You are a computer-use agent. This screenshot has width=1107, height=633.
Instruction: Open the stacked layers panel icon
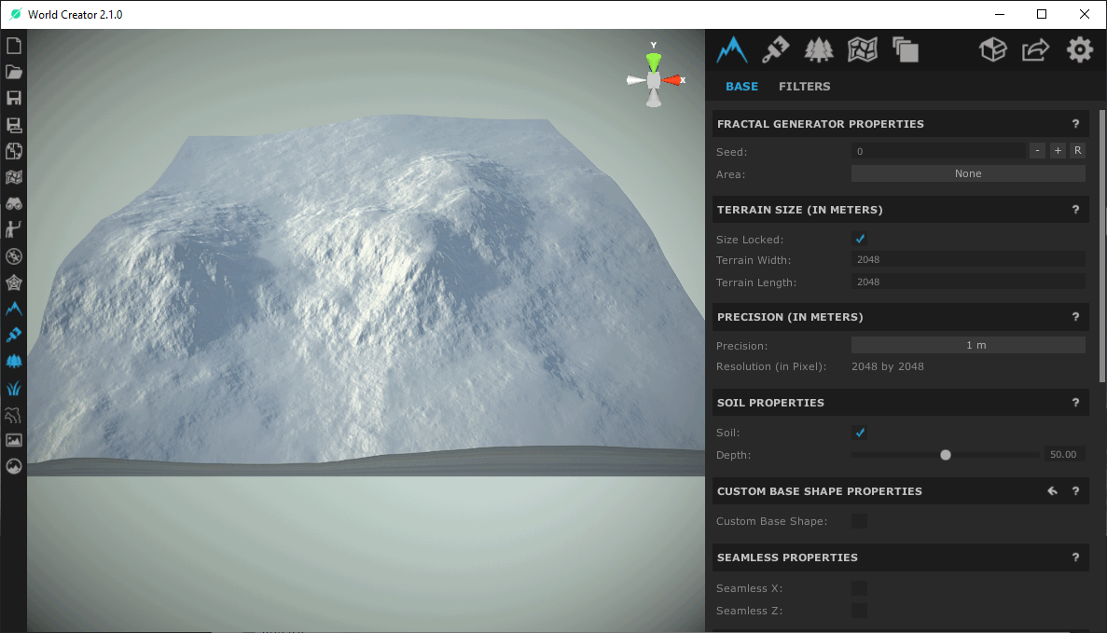(x=905, y=49)
